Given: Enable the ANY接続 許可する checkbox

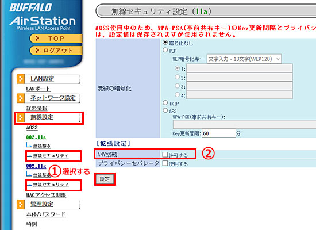Looking at the screenshot, I should tap(165, 155).
